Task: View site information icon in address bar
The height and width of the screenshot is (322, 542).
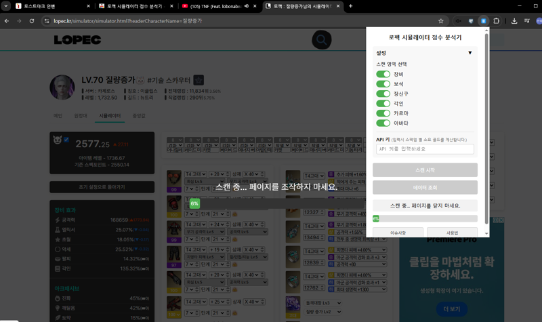Action: [46, 21]
